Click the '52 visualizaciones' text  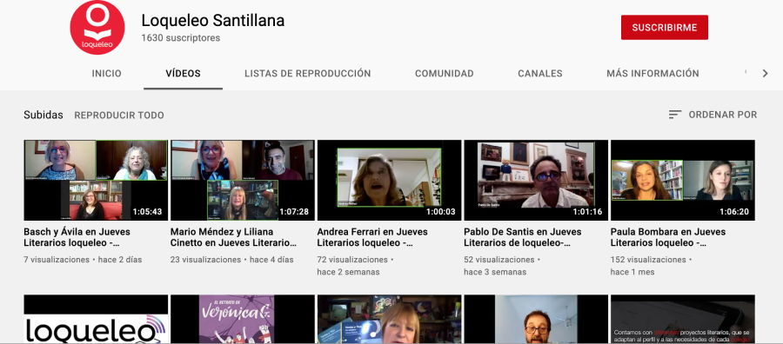[x=499, y=260]
